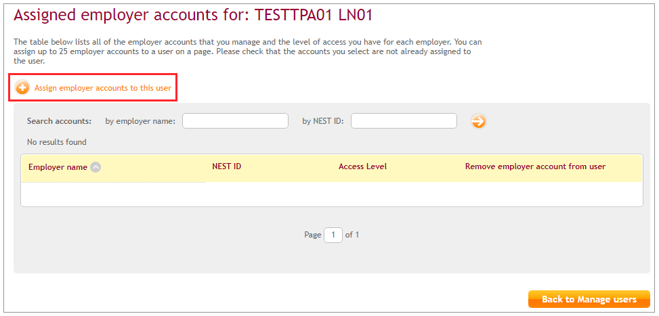
Task: Click the Access Level column header
Action: 362,166
